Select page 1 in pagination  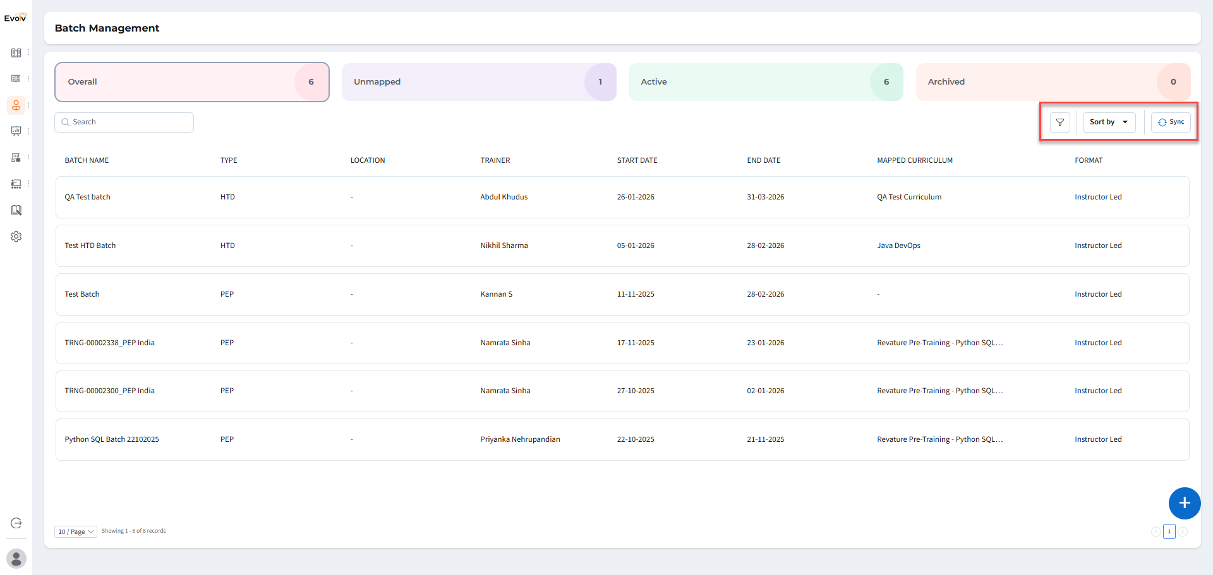[1169, 532]
